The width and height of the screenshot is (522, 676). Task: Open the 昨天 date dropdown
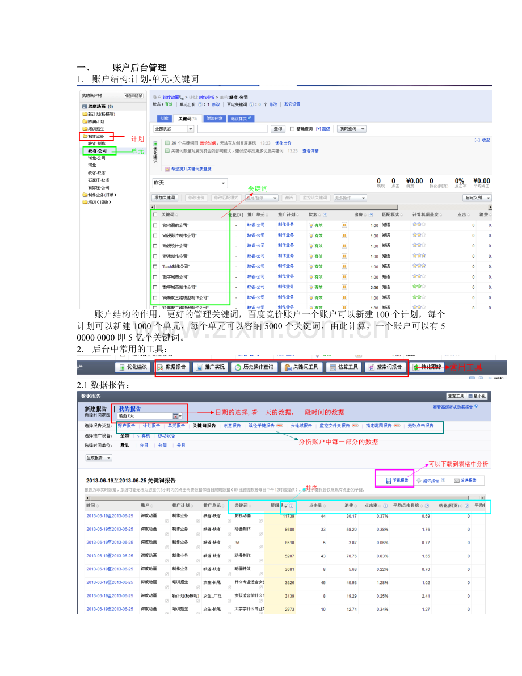coord(190,183)
